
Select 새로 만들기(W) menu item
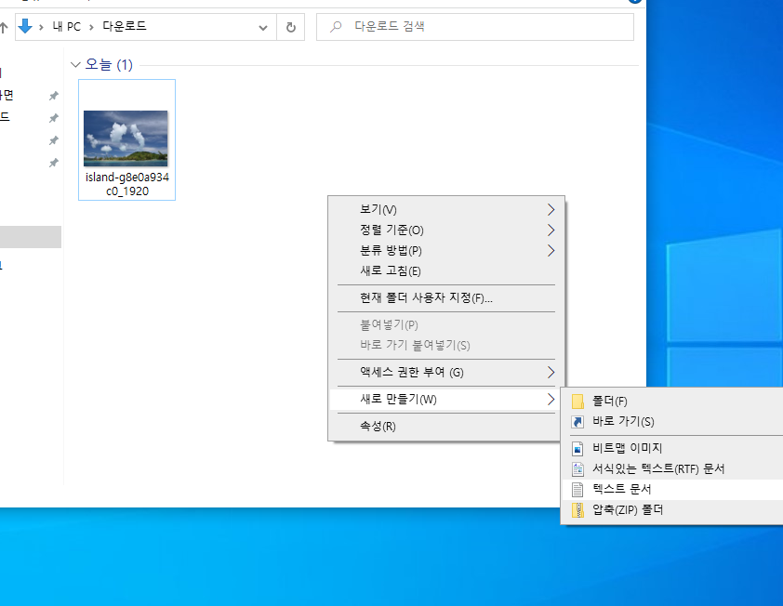(x=445, y=400)
